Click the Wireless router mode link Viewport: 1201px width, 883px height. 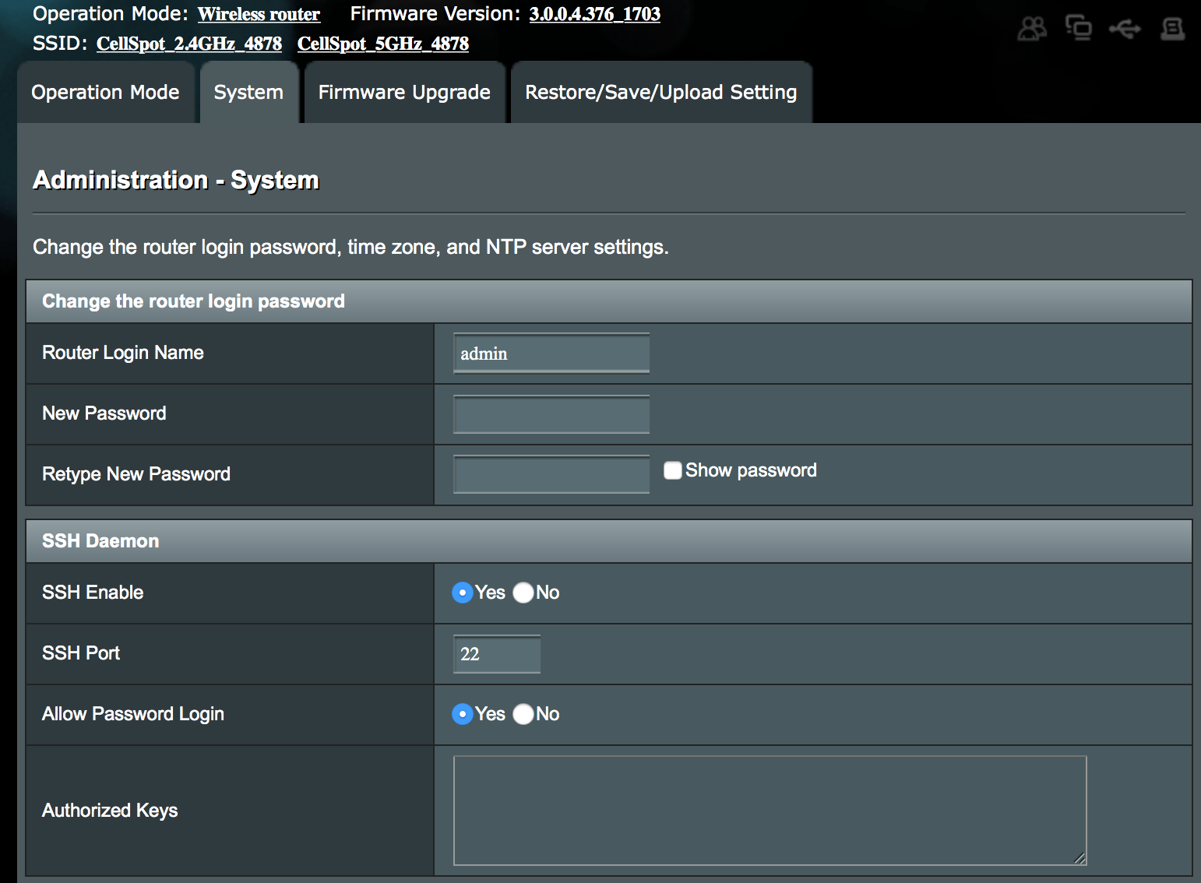(x=259, y=15)
